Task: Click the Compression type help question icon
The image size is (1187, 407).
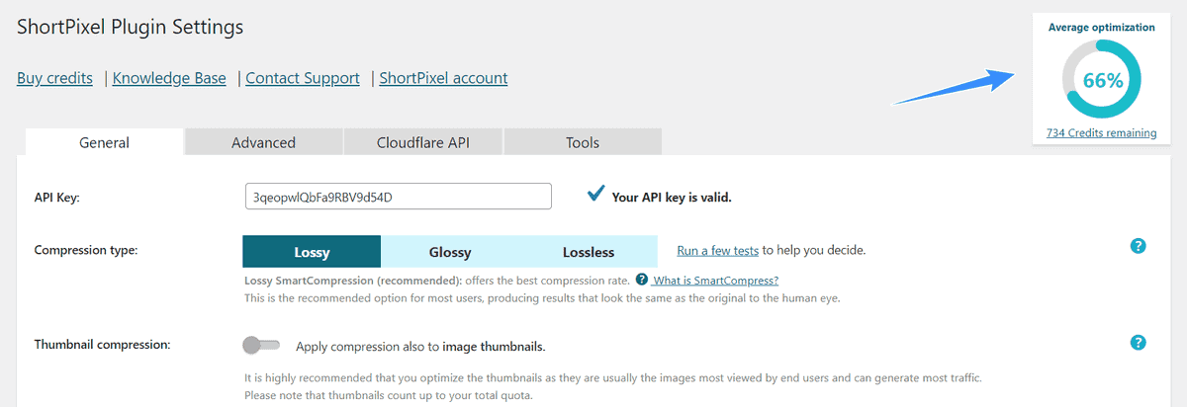Action: (x=1138, y=246)
